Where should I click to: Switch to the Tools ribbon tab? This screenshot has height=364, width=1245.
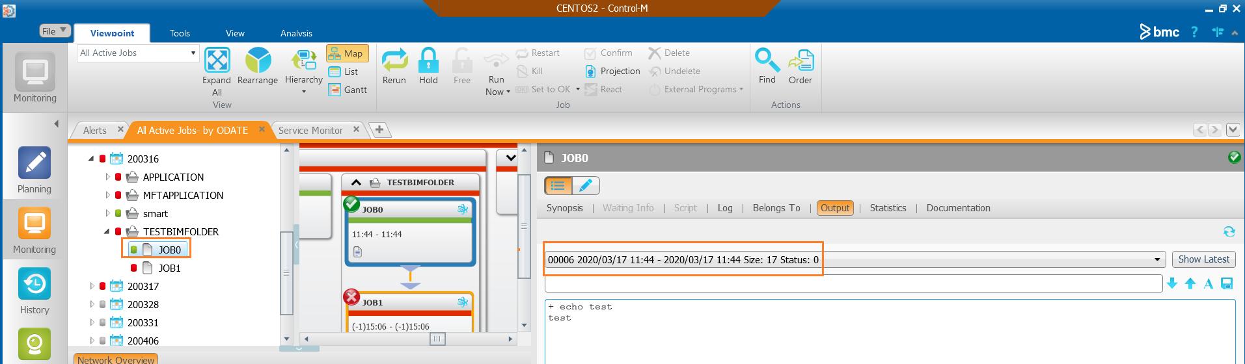(180, 33)
